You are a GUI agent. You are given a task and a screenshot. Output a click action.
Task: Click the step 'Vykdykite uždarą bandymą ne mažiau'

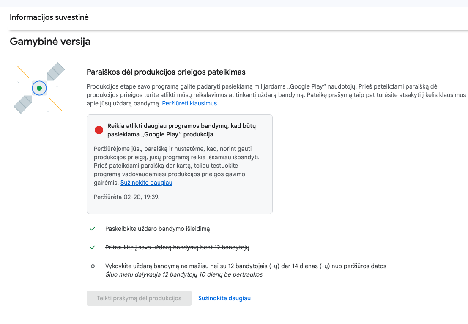[x=245, y=266]
